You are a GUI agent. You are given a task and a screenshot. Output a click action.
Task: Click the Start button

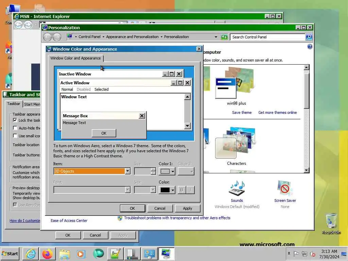pos(10,254)
